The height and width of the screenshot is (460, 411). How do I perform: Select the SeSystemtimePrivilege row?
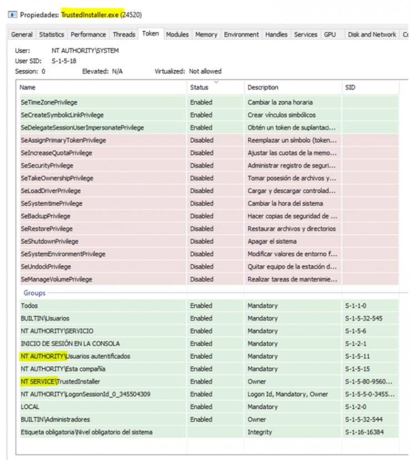coord(209,203)
